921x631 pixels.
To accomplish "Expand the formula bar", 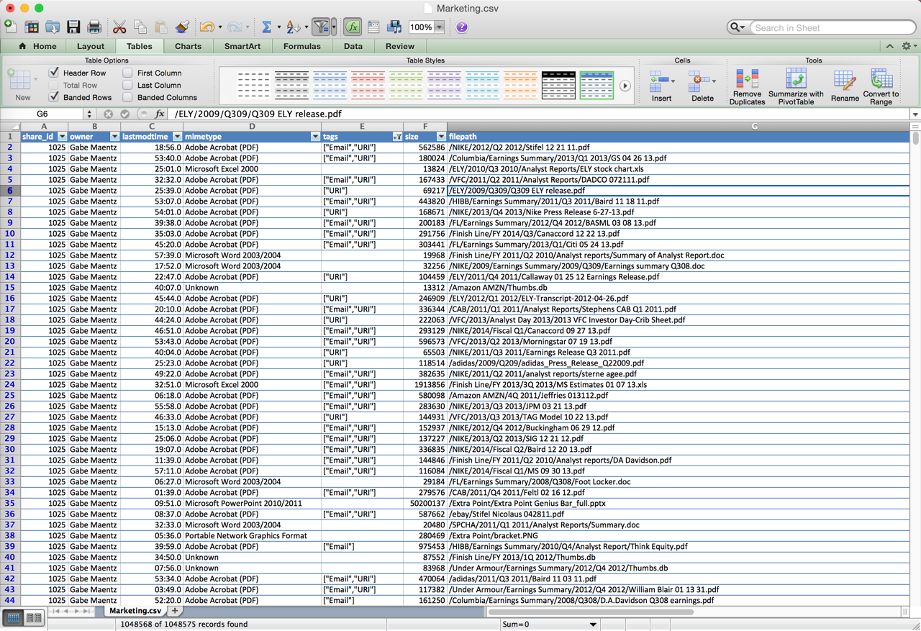I will tap(915, 114).
